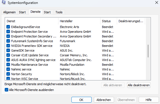Uncheck the Nahimic service checkbox

8,69
